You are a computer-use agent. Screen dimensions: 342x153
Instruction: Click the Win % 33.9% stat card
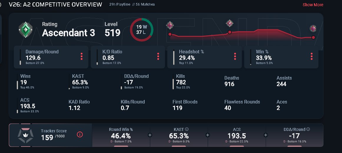click(281, 57)
